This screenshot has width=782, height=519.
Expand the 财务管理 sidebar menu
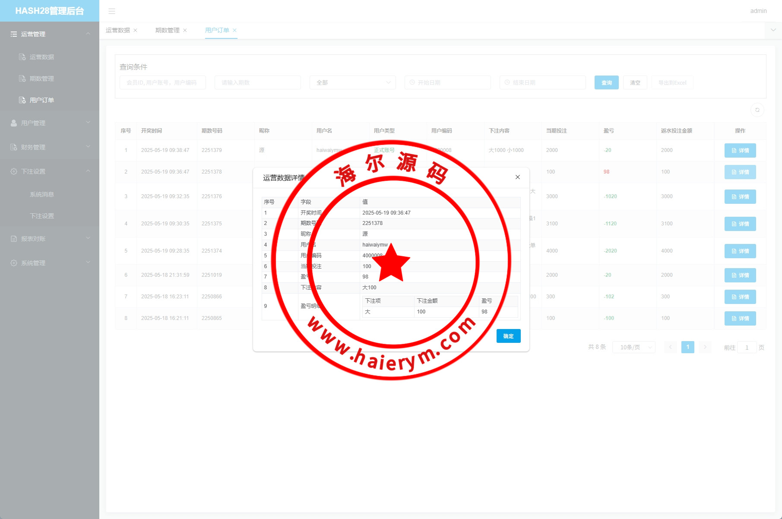50,147
